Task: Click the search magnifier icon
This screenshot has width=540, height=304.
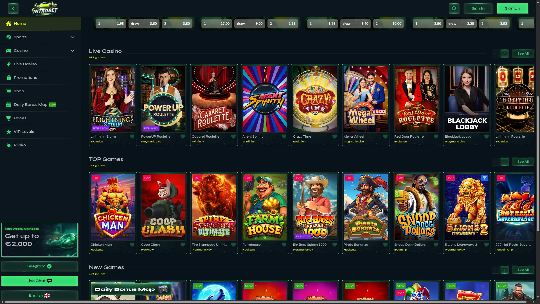Action: point(454,8)
